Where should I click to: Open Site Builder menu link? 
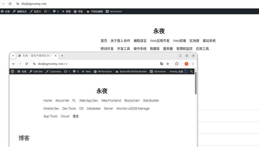click(x=151, y=101)
